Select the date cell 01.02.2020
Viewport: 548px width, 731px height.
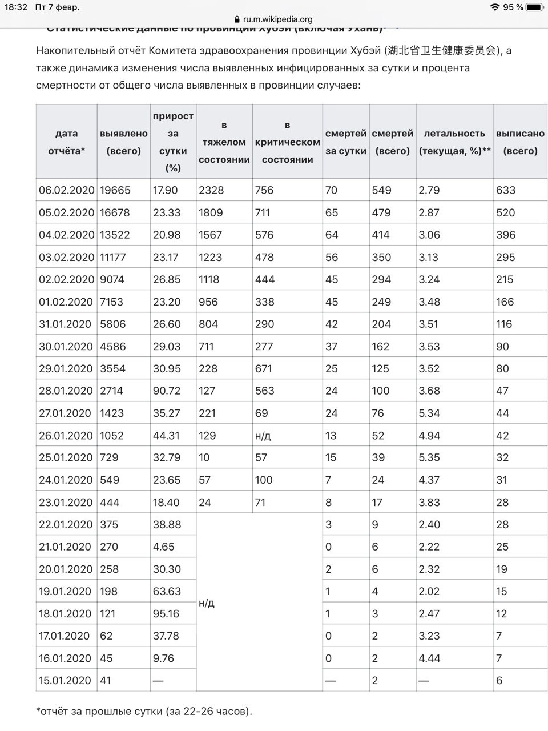(66, 302)
